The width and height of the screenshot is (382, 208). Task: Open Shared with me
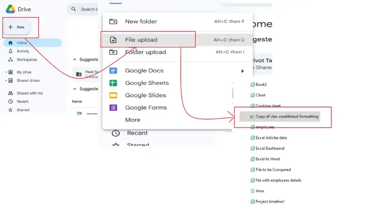(x=30, y=93)
